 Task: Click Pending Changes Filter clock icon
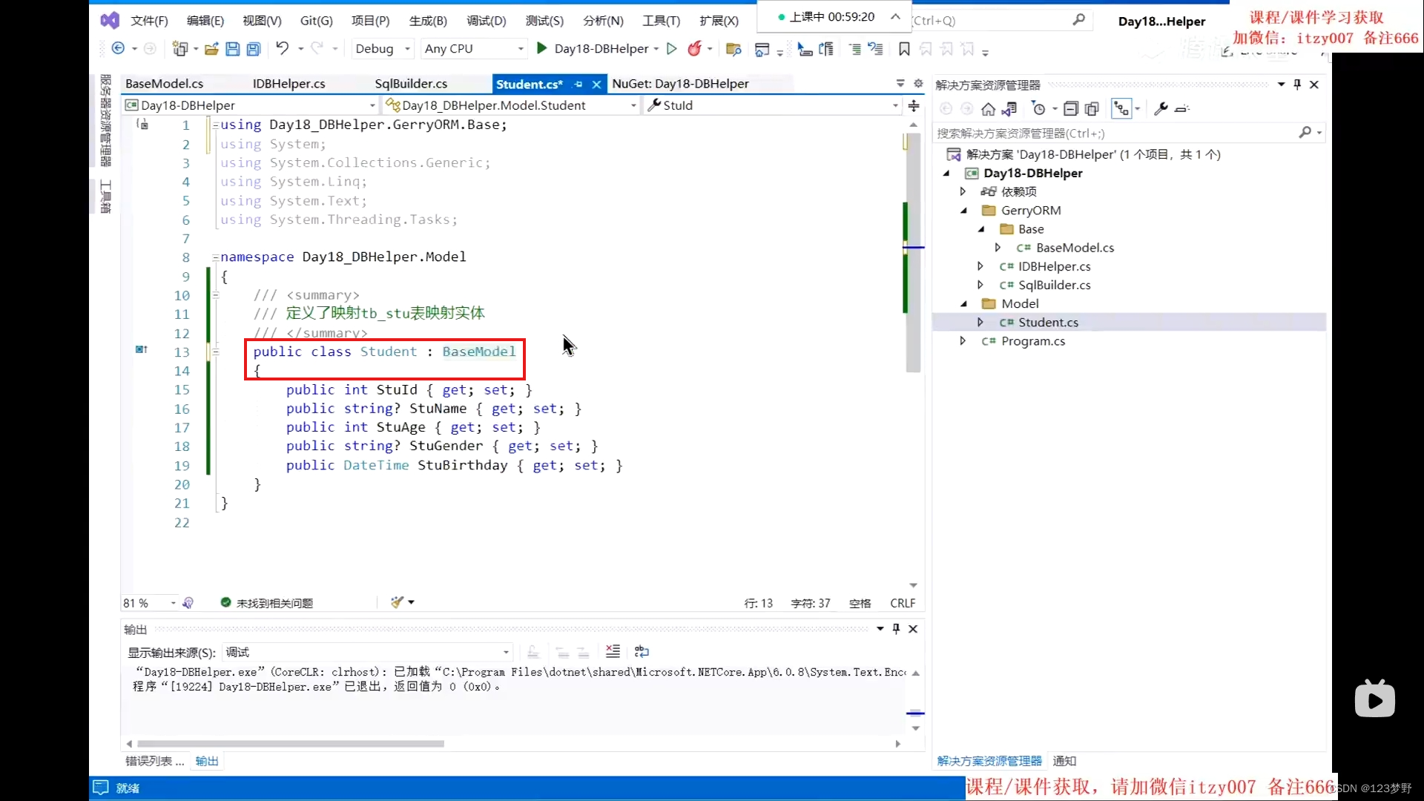click(x=1039, y=109)
